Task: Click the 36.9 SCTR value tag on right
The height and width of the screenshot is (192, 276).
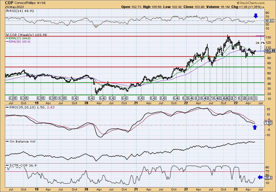Action: [x=268, y=178]
